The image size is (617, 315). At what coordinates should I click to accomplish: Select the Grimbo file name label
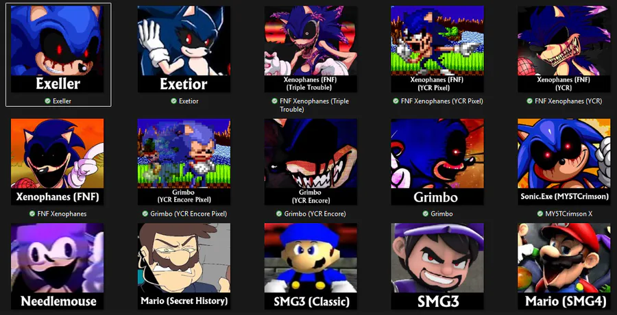tap(441, 214)
